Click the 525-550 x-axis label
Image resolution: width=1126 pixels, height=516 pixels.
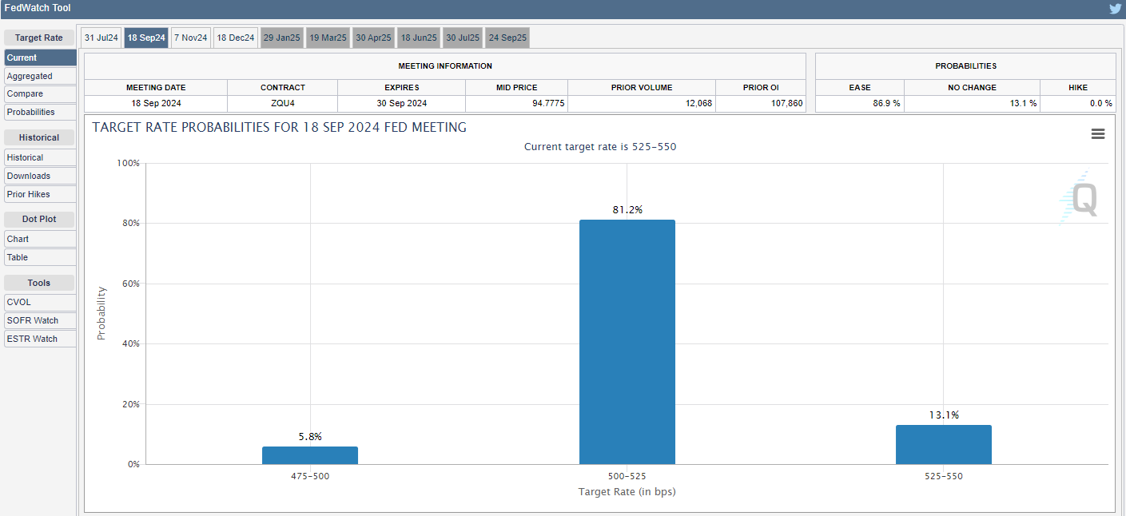pos(944,476)
